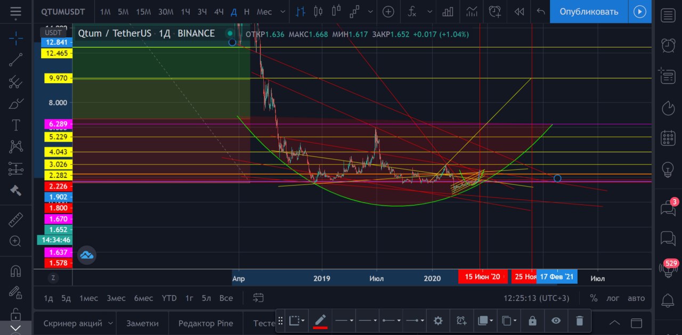Start bar replay mode
This screenshot has width=682, height=335.
pos(519,11)
